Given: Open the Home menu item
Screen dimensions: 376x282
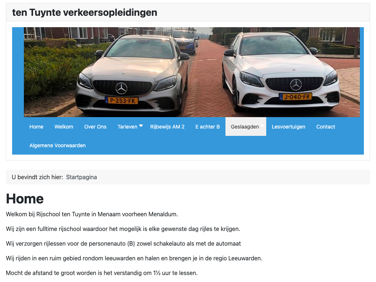Looking at the screenshot, I should point(36,127).
